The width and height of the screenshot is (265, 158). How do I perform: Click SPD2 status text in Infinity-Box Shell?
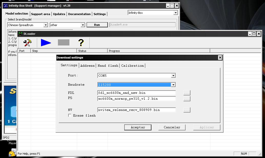[x=6, y=138]
